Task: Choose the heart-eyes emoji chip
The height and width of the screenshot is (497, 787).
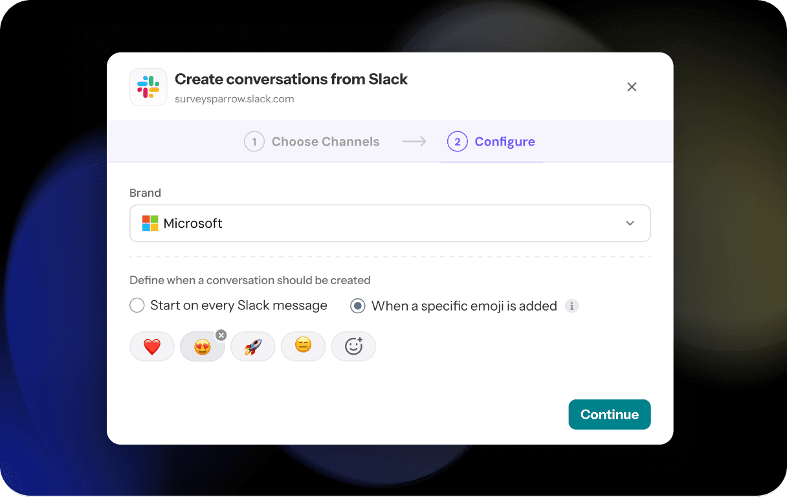Action: point(203,347)
